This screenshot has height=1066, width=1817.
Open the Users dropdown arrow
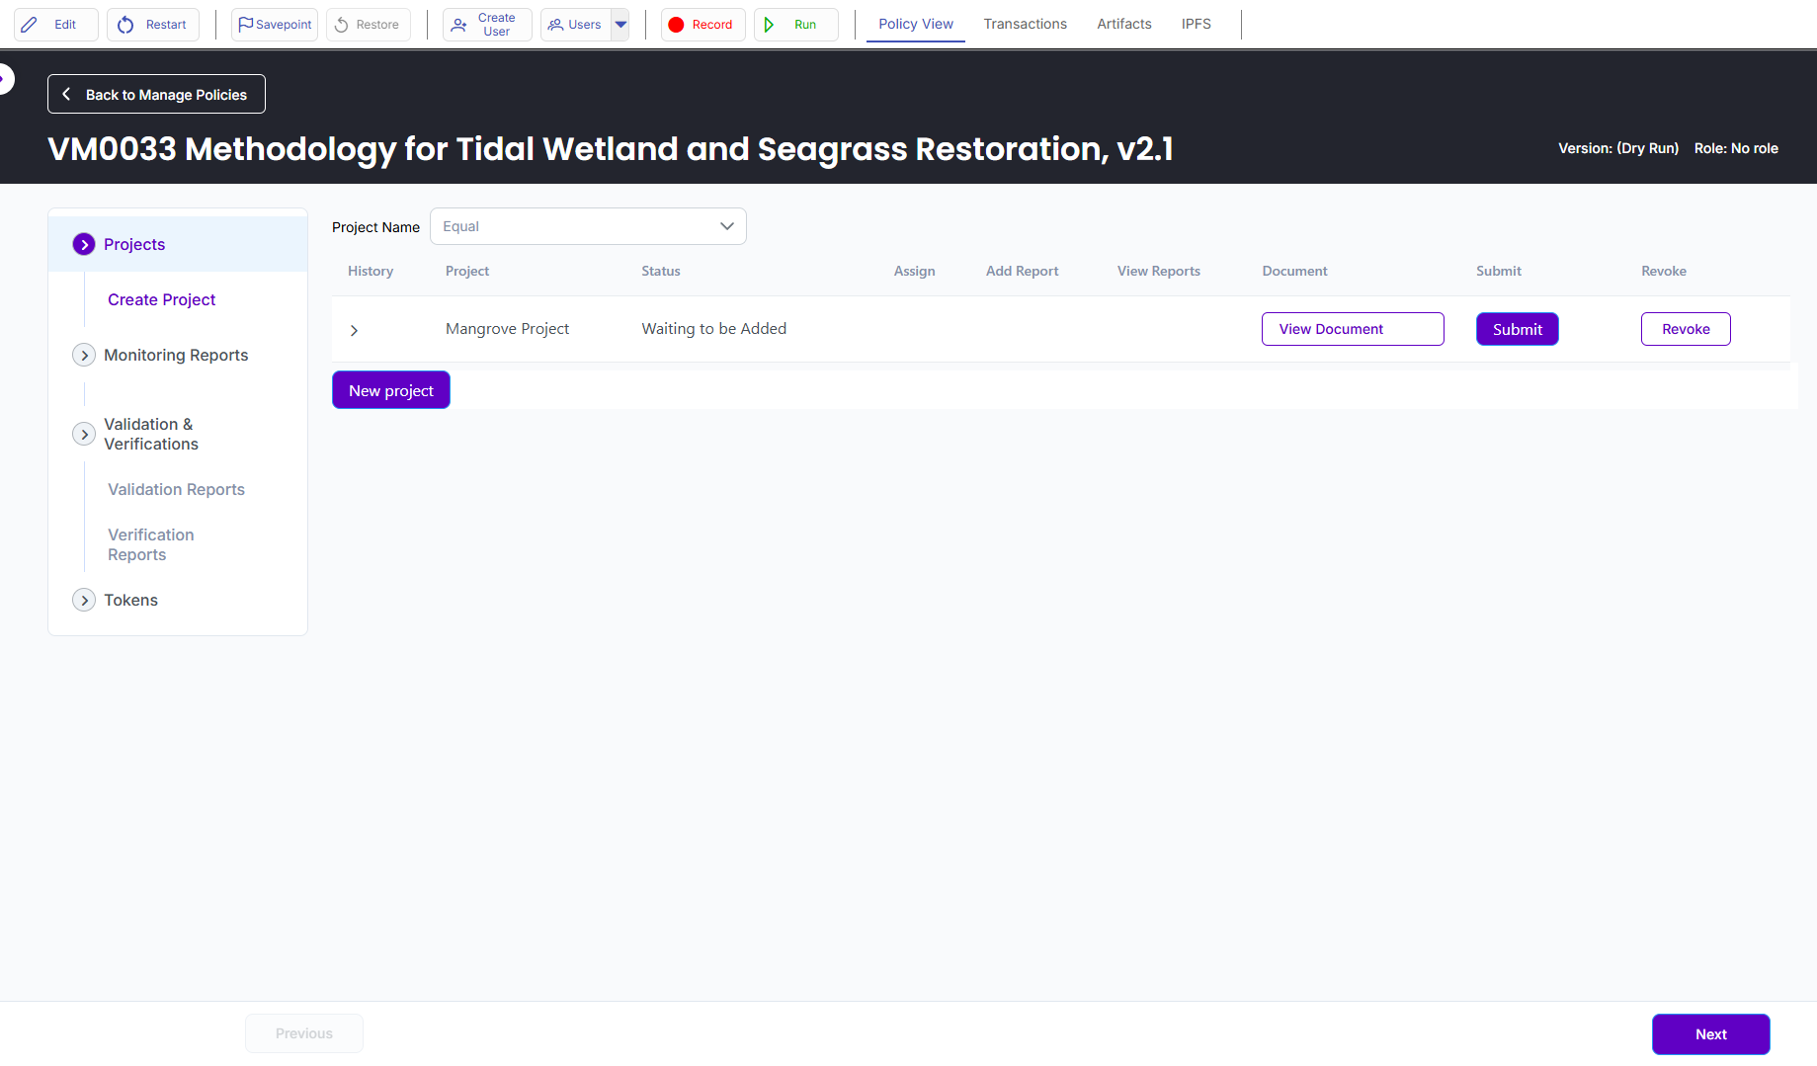coord(620,25)
